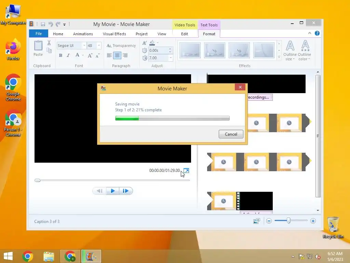Open the Video Tools Edit tab
Viewport: 350px width, 263px height.
[184, 34]
